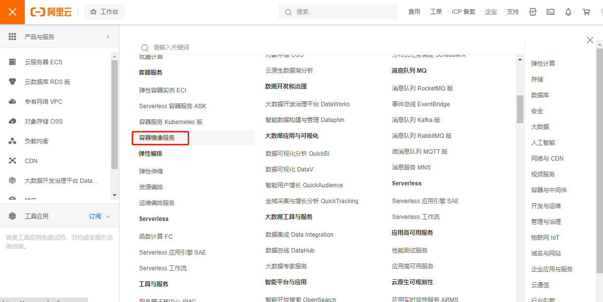This screenshot has width=603, height=302.
Task: Click the 负载均衡 icon
Action: pyautogui.click(x=13, y=141)
